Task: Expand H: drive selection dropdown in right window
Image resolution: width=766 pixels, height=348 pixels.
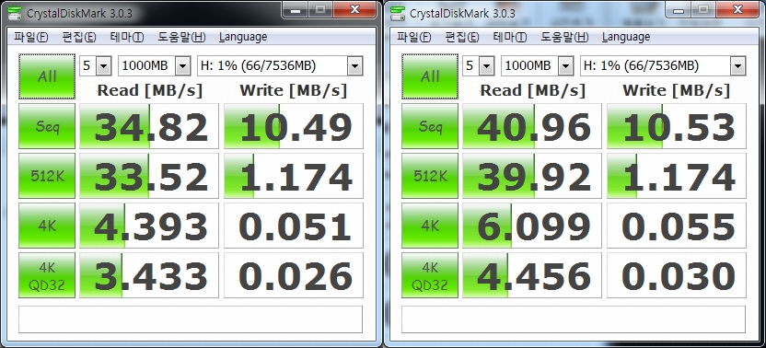Action: click(737, 66)
